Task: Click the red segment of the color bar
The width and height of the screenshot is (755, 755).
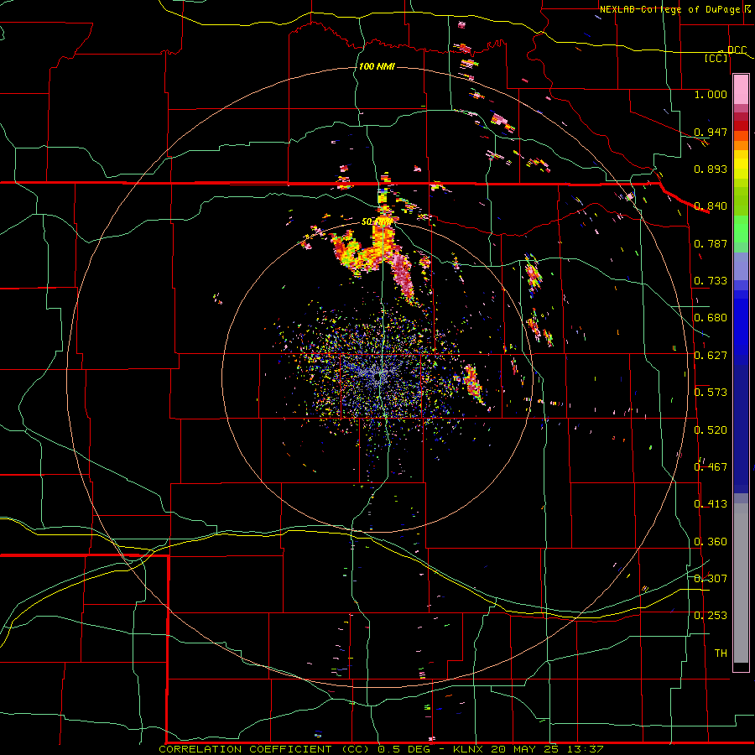Action: (x=741, y=126)
